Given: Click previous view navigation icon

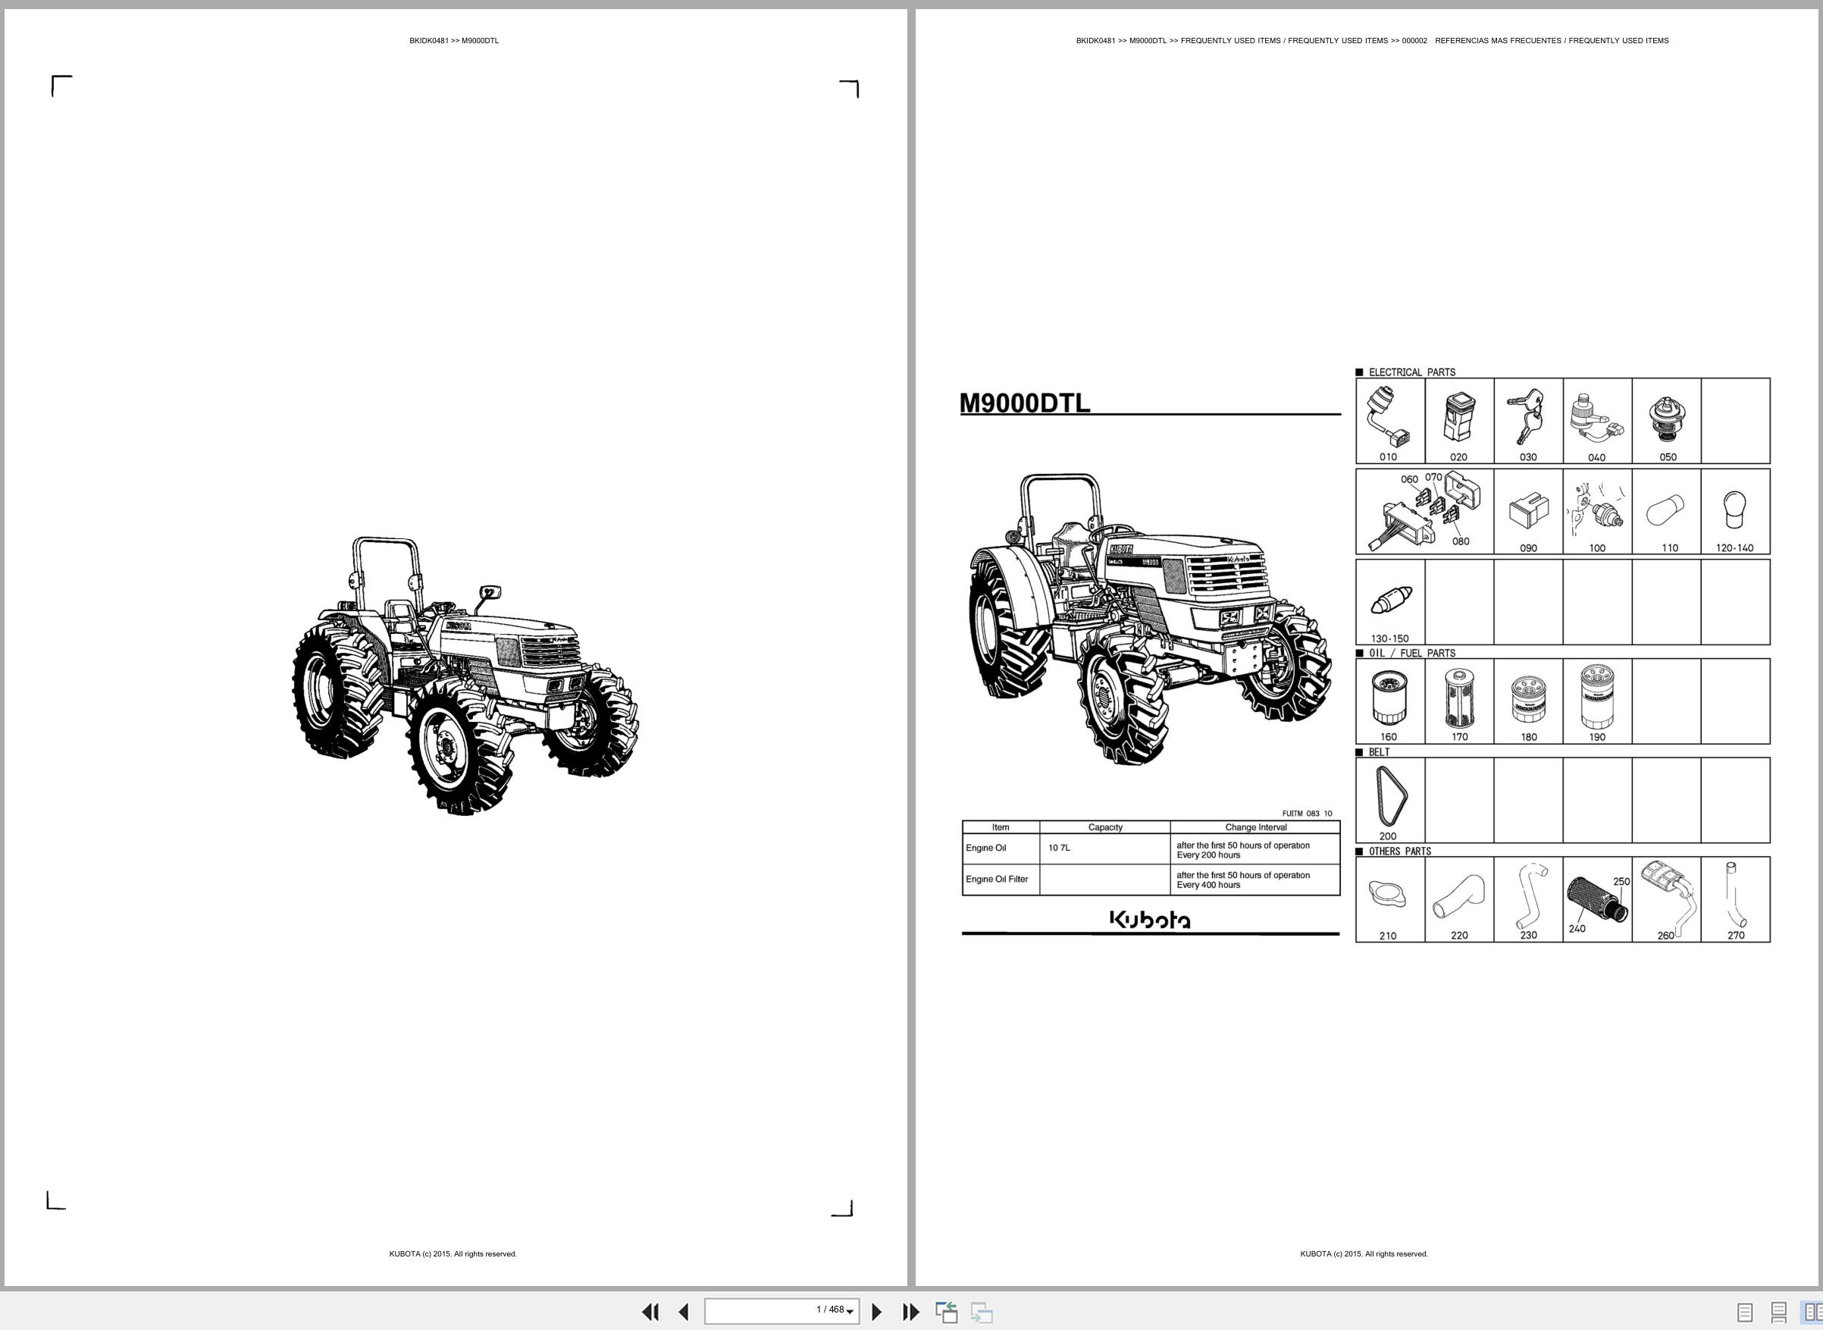Looking at the screenshot, I should pyautogui.click(x=947, y=1313).
